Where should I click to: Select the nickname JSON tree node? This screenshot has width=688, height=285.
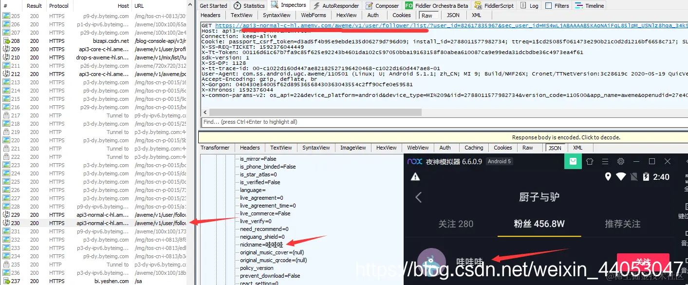click(x=261, y=245)
